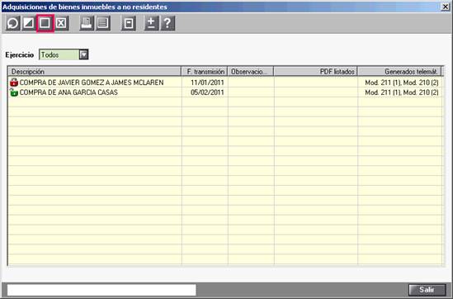
Task: Click the Salir button
Action: [x=427, y=289]
